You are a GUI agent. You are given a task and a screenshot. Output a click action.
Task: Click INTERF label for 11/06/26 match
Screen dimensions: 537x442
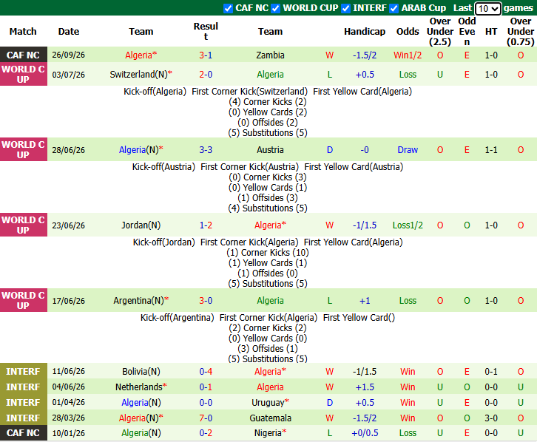[23, 371]
